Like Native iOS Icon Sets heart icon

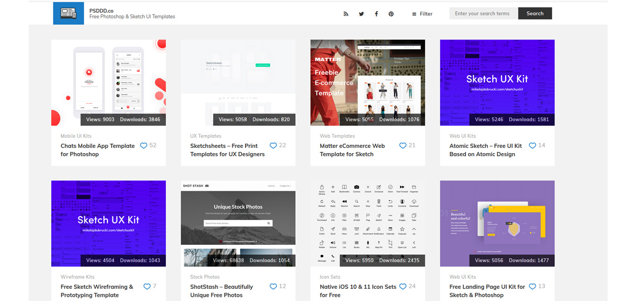point(403,286)
